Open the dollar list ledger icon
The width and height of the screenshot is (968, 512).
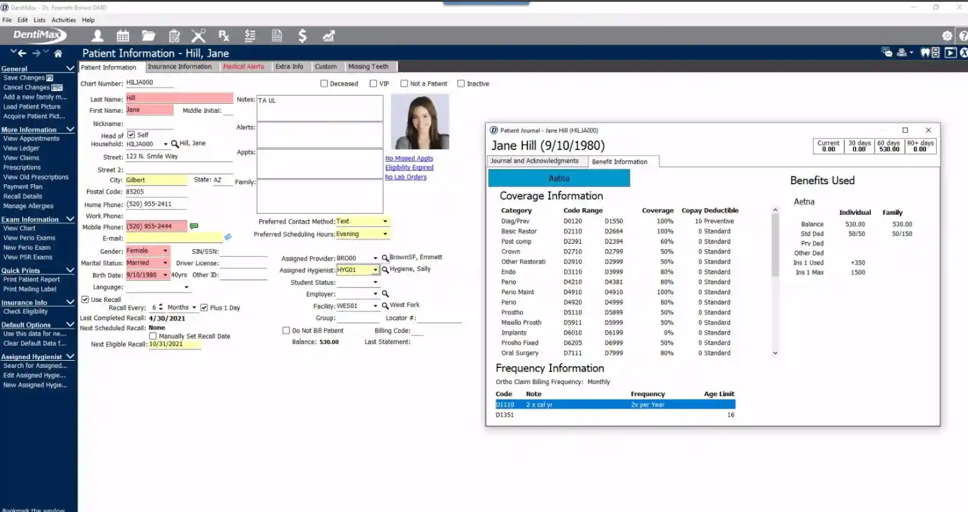click(x=250, y=36)
